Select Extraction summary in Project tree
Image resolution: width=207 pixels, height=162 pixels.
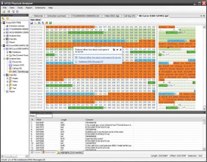(17, 26)
